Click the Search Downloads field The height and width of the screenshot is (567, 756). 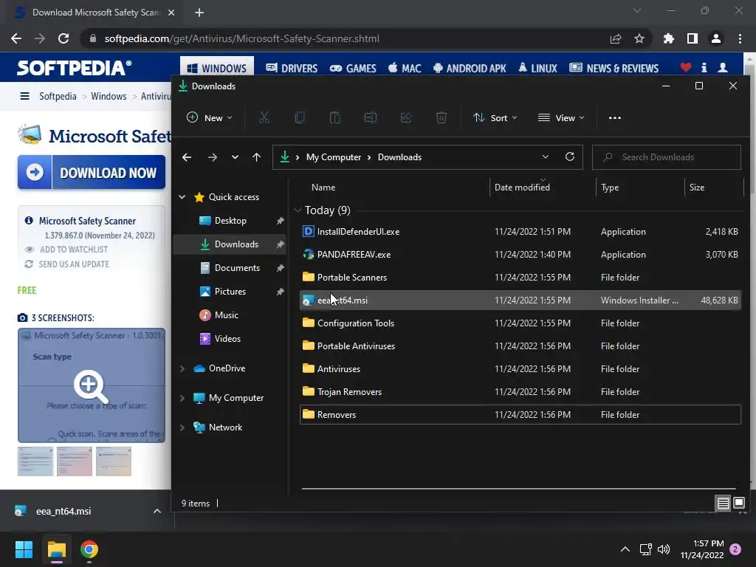(667, 157)
